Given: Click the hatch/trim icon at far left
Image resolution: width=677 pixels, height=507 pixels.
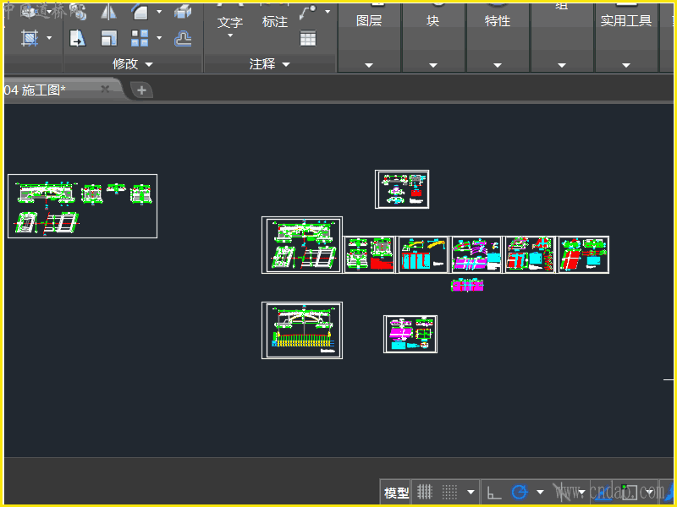Looking at the screenshot, I should coord(30,38).
